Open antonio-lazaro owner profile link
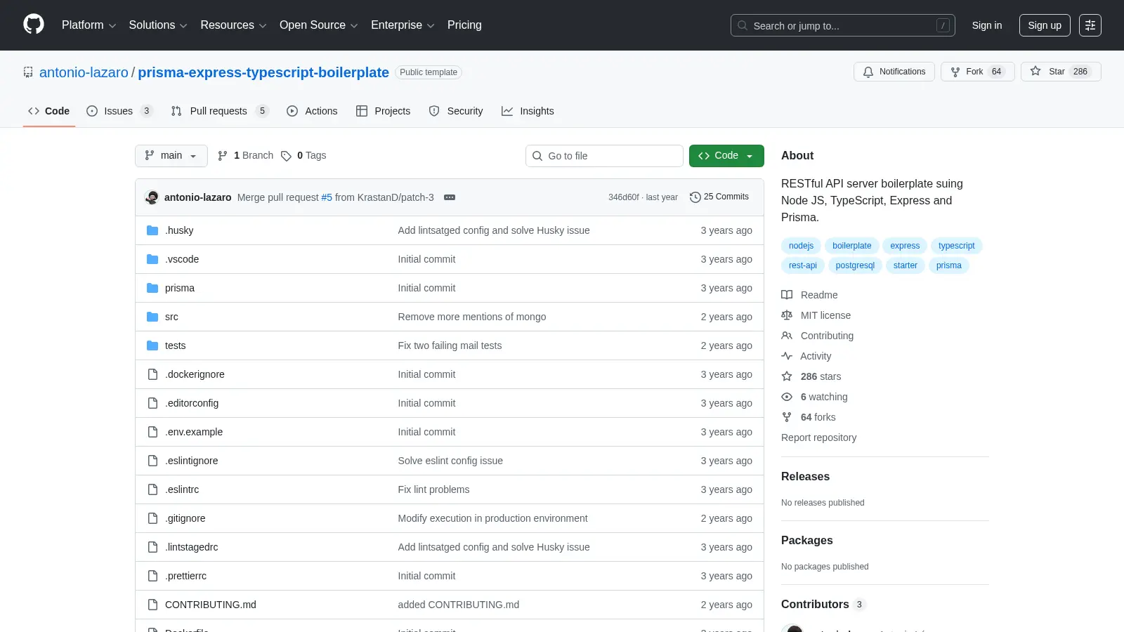 coord(84,72)
